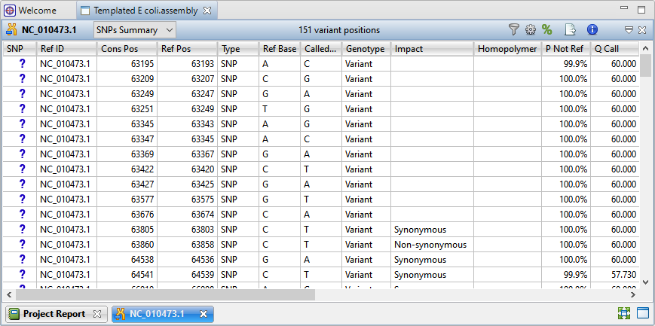Image resolution: width=655 pixels, height=326 pixels.
Task: Open the blue information icon
Action: [592, 29]
